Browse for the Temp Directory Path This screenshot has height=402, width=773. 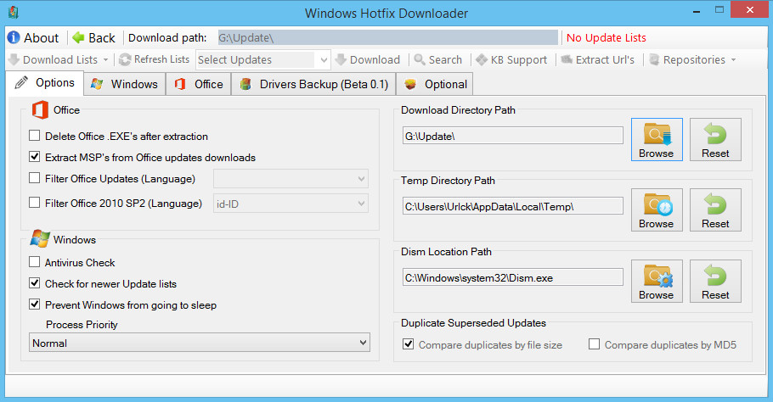click(x=657, y=209)
